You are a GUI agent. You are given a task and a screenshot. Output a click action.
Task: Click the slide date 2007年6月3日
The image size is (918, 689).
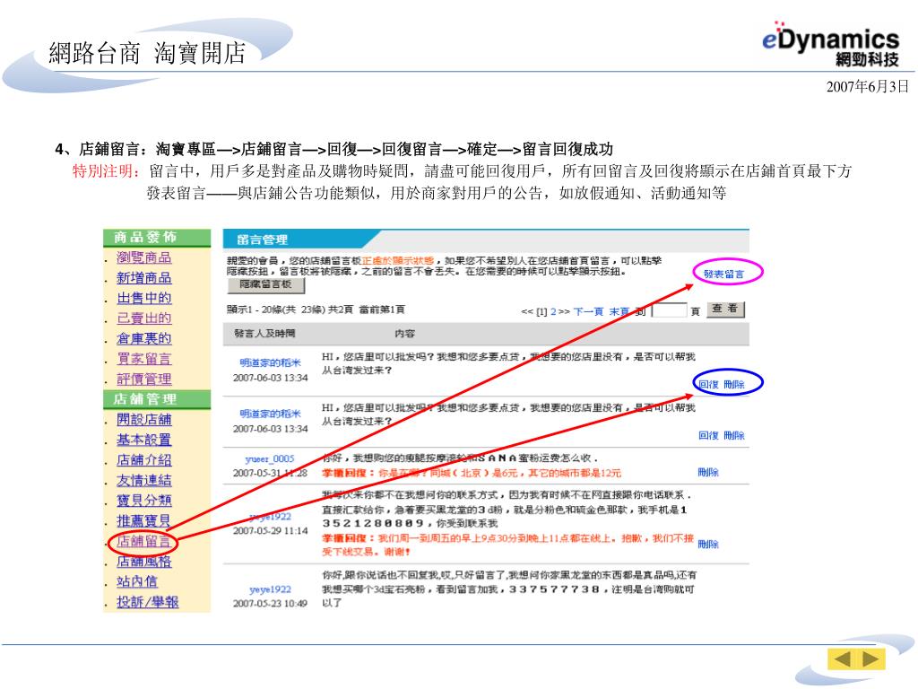click(867, 87)
